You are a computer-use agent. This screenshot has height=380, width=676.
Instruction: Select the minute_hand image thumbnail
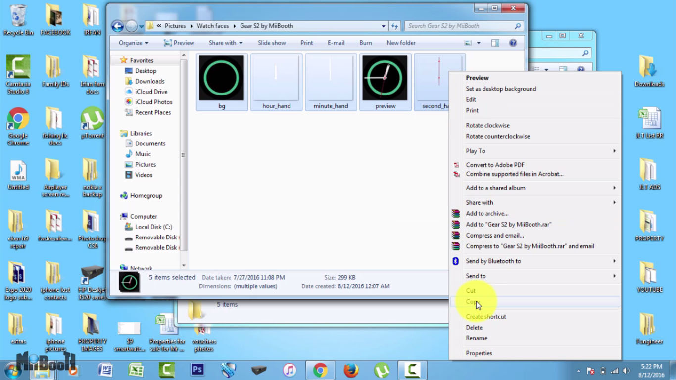pos(331,82)
